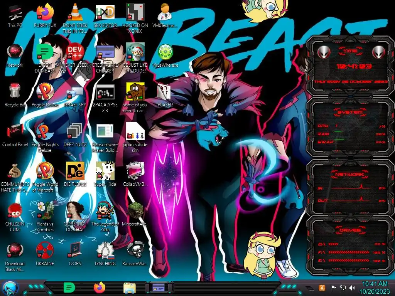This screenshot has width=395, height=296.
Task: Open the Minecraft4Fr... grass block shortcut
Action: [x=135, y=214]
